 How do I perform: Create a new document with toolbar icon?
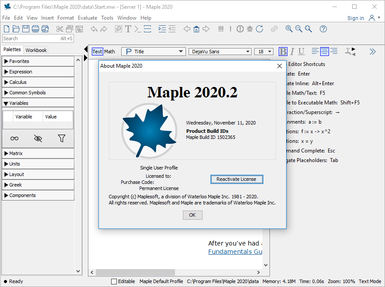point(7,29)
